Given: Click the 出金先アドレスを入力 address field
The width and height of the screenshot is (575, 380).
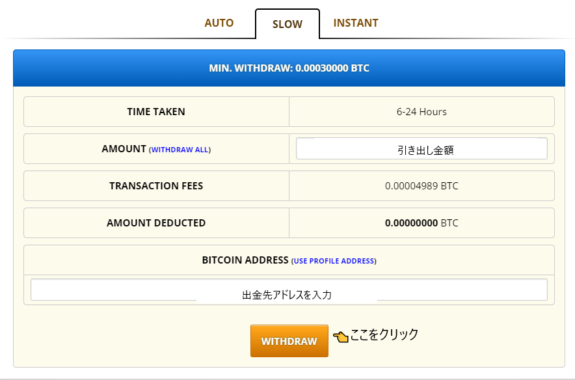Looking at the screenshot, I should click(286, 290).
